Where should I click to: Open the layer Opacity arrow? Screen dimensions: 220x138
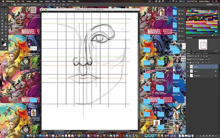[x=209, y=59]
